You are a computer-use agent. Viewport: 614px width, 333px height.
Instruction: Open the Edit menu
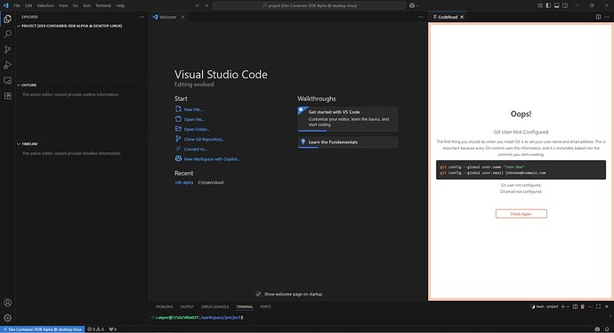[x=28, y=5]
